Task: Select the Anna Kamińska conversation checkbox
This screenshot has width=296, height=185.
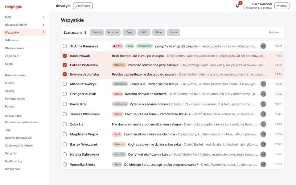Action: 65,46
